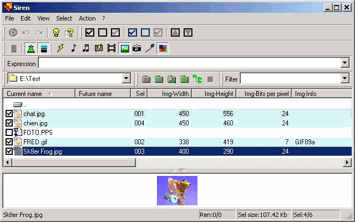Screen dimensions: 355x222
Task: Uncheck the chat.jpg checkbox
Action: tap(9, 113)
